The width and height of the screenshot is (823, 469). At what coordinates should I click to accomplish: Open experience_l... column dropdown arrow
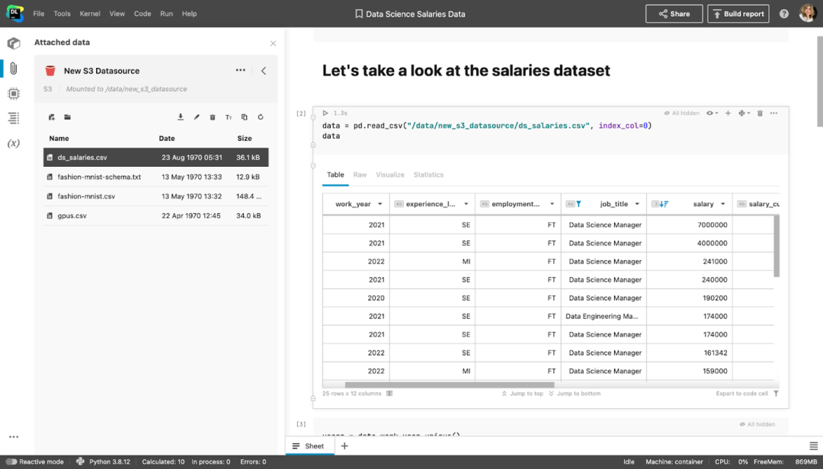(x=466, y=204)
